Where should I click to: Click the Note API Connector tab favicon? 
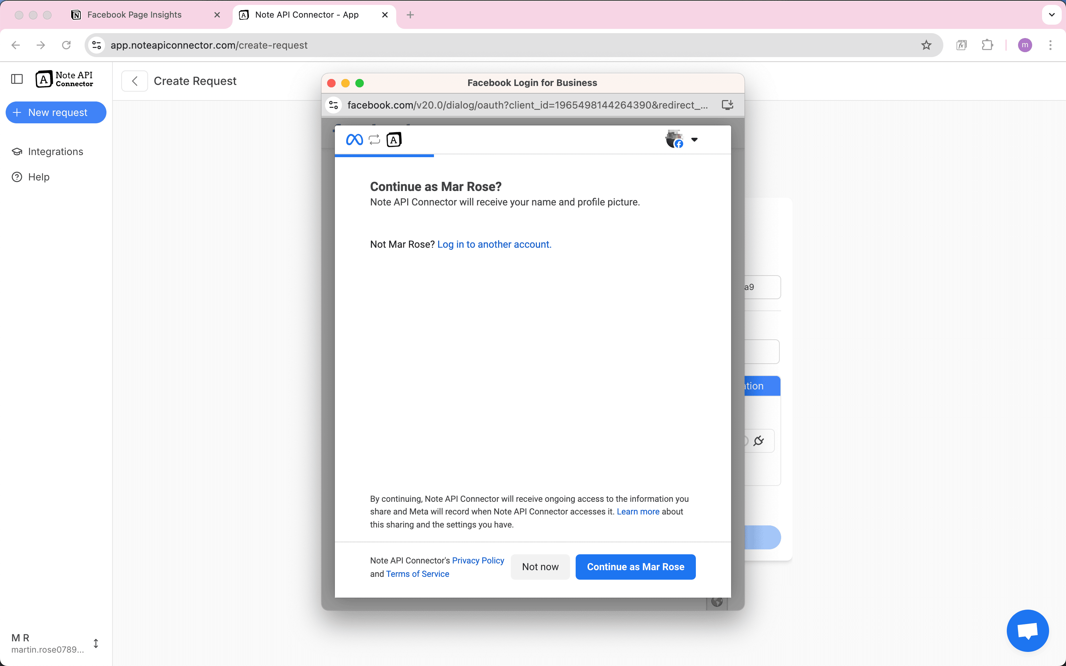(x=244, y=14)
